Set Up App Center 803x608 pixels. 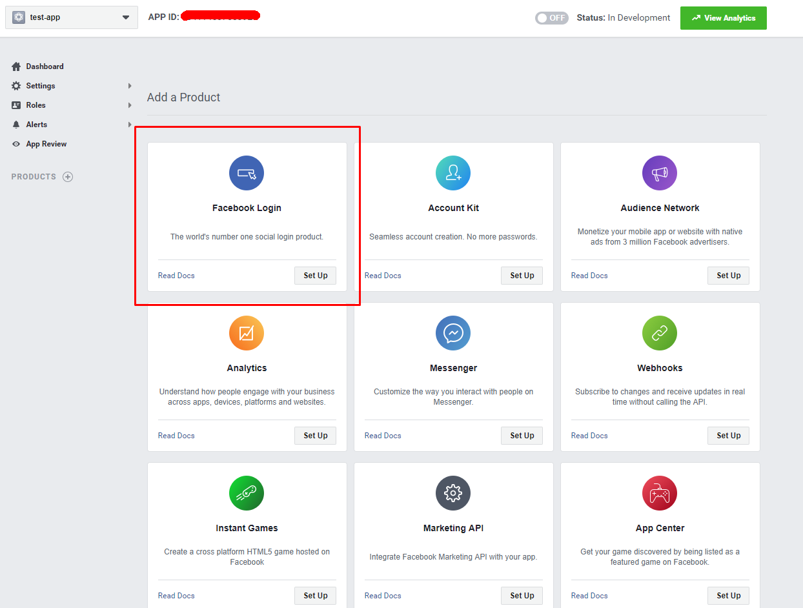click(x=729, y=596)
